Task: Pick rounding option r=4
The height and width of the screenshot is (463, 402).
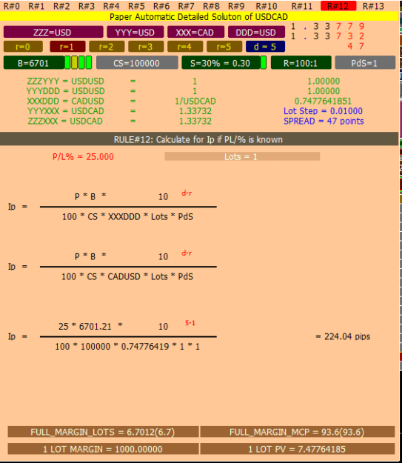Action: click(x=185, y=47)
